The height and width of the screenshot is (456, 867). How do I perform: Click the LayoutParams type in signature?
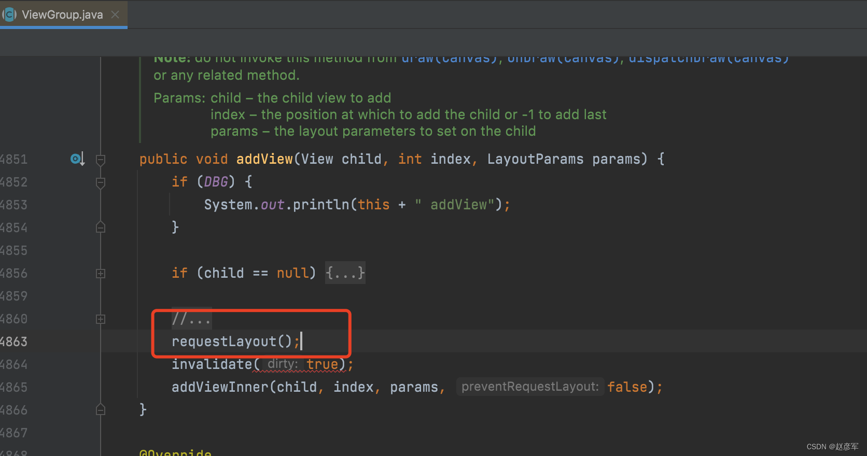point(535,159)
